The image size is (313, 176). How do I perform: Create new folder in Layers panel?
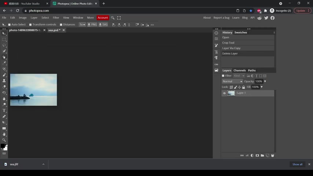(262, 155)
